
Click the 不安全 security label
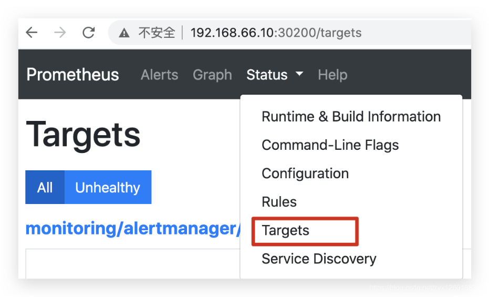coord(157,33)
